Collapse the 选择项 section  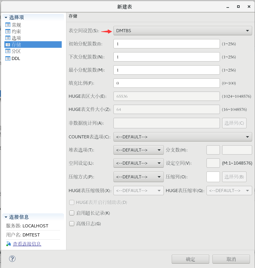(x=6, y=17)
